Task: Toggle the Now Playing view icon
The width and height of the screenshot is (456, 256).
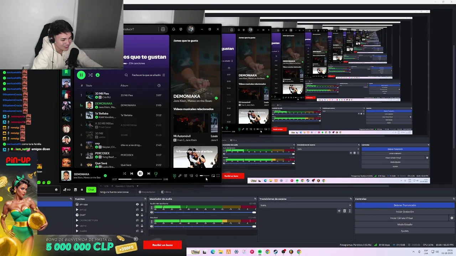Action: click(174, 176)
